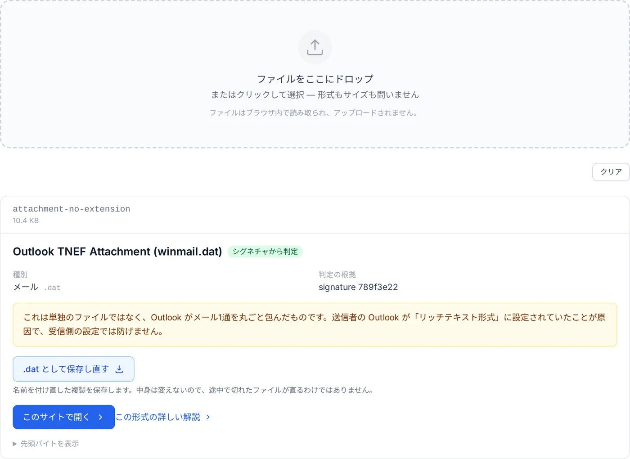Select the filename attachment-no-extension

(72, 209)
